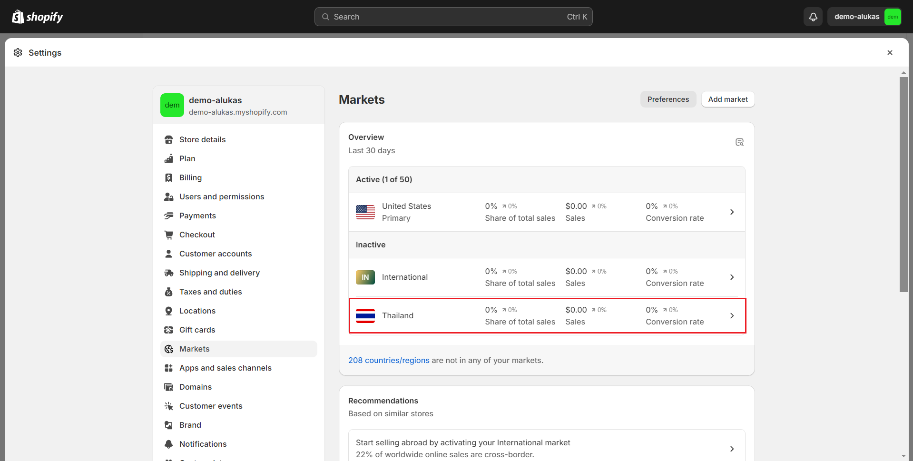Open International market using its chevron
Viewport: 913px width, 461px height.
[732, 277]
